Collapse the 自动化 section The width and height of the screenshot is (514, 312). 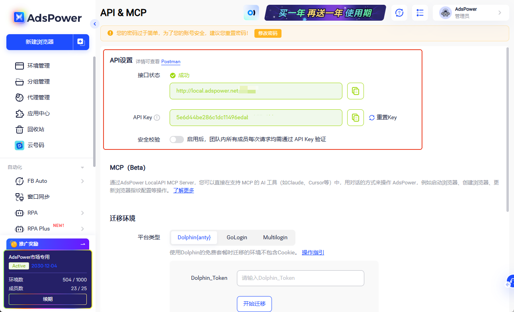82,167
